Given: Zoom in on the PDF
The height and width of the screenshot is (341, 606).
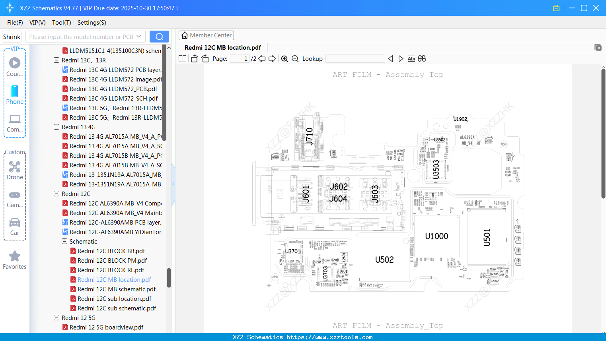Looking at the screenshot, I should [x=284, y=59].
